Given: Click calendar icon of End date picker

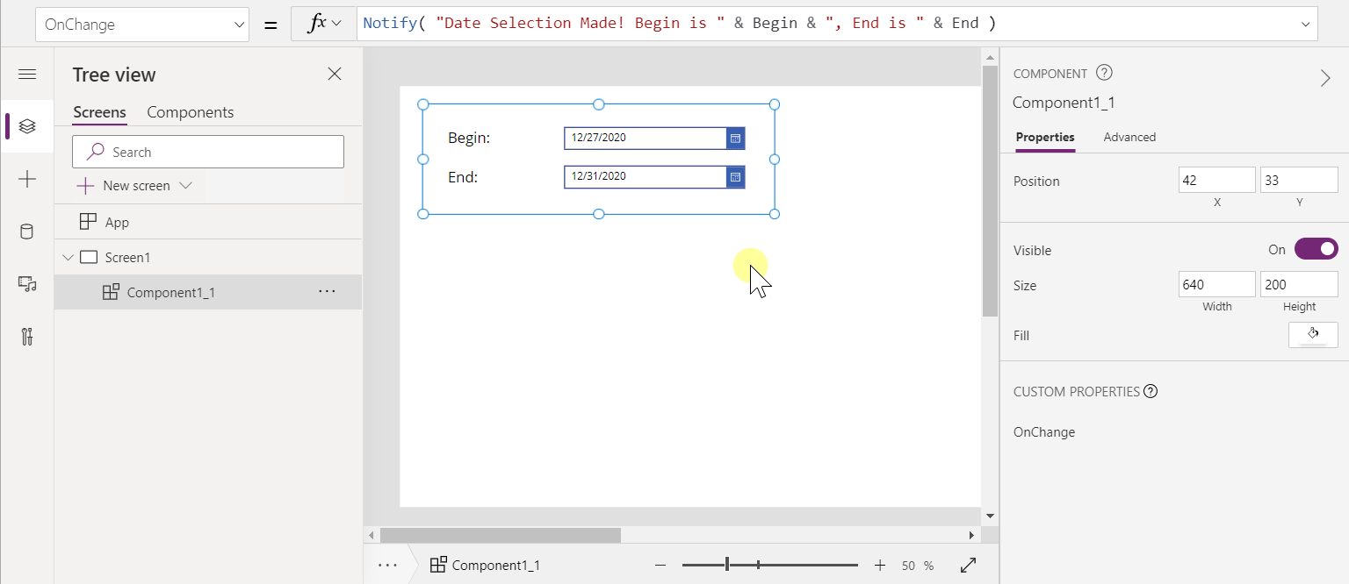Looking at the screenshot, I should click(x=735, y=177).
